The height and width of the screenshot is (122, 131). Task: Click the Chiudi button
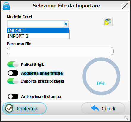point(103,108)
